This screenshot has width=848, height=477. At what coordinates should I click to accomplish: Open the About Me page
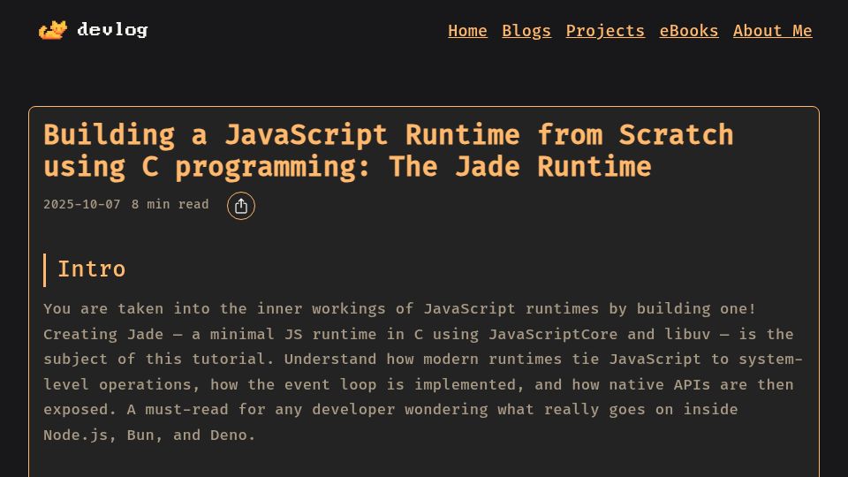(x=772, y=31)
